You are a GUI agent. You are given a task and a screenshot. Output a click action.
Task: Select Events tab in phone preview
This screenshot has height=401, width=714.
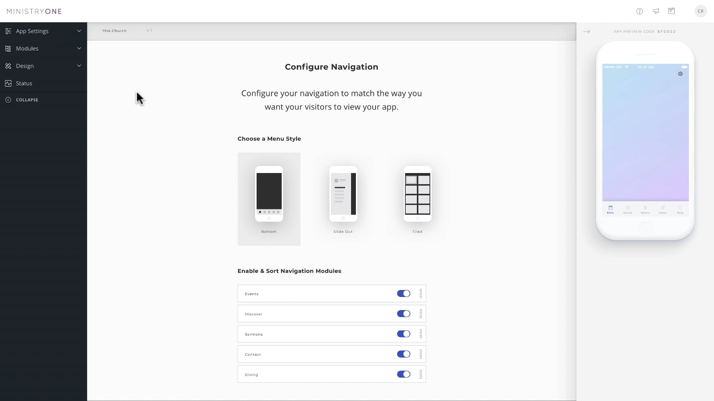(610, 209)
